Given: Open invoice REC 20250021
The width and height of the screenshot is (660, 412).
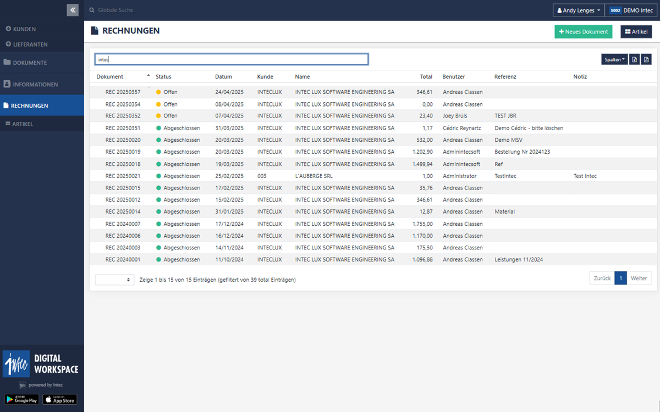Looking at the screenshot, I should [123, 176].
